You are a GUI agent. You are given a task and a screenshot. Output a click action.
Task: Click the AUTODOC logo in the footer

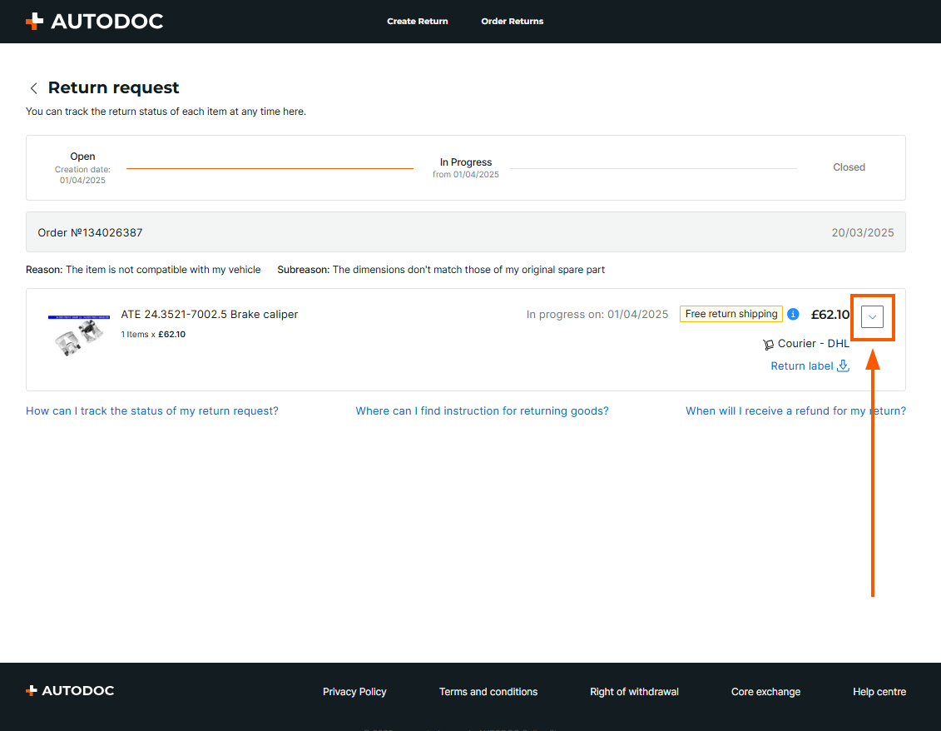[70, 691]
